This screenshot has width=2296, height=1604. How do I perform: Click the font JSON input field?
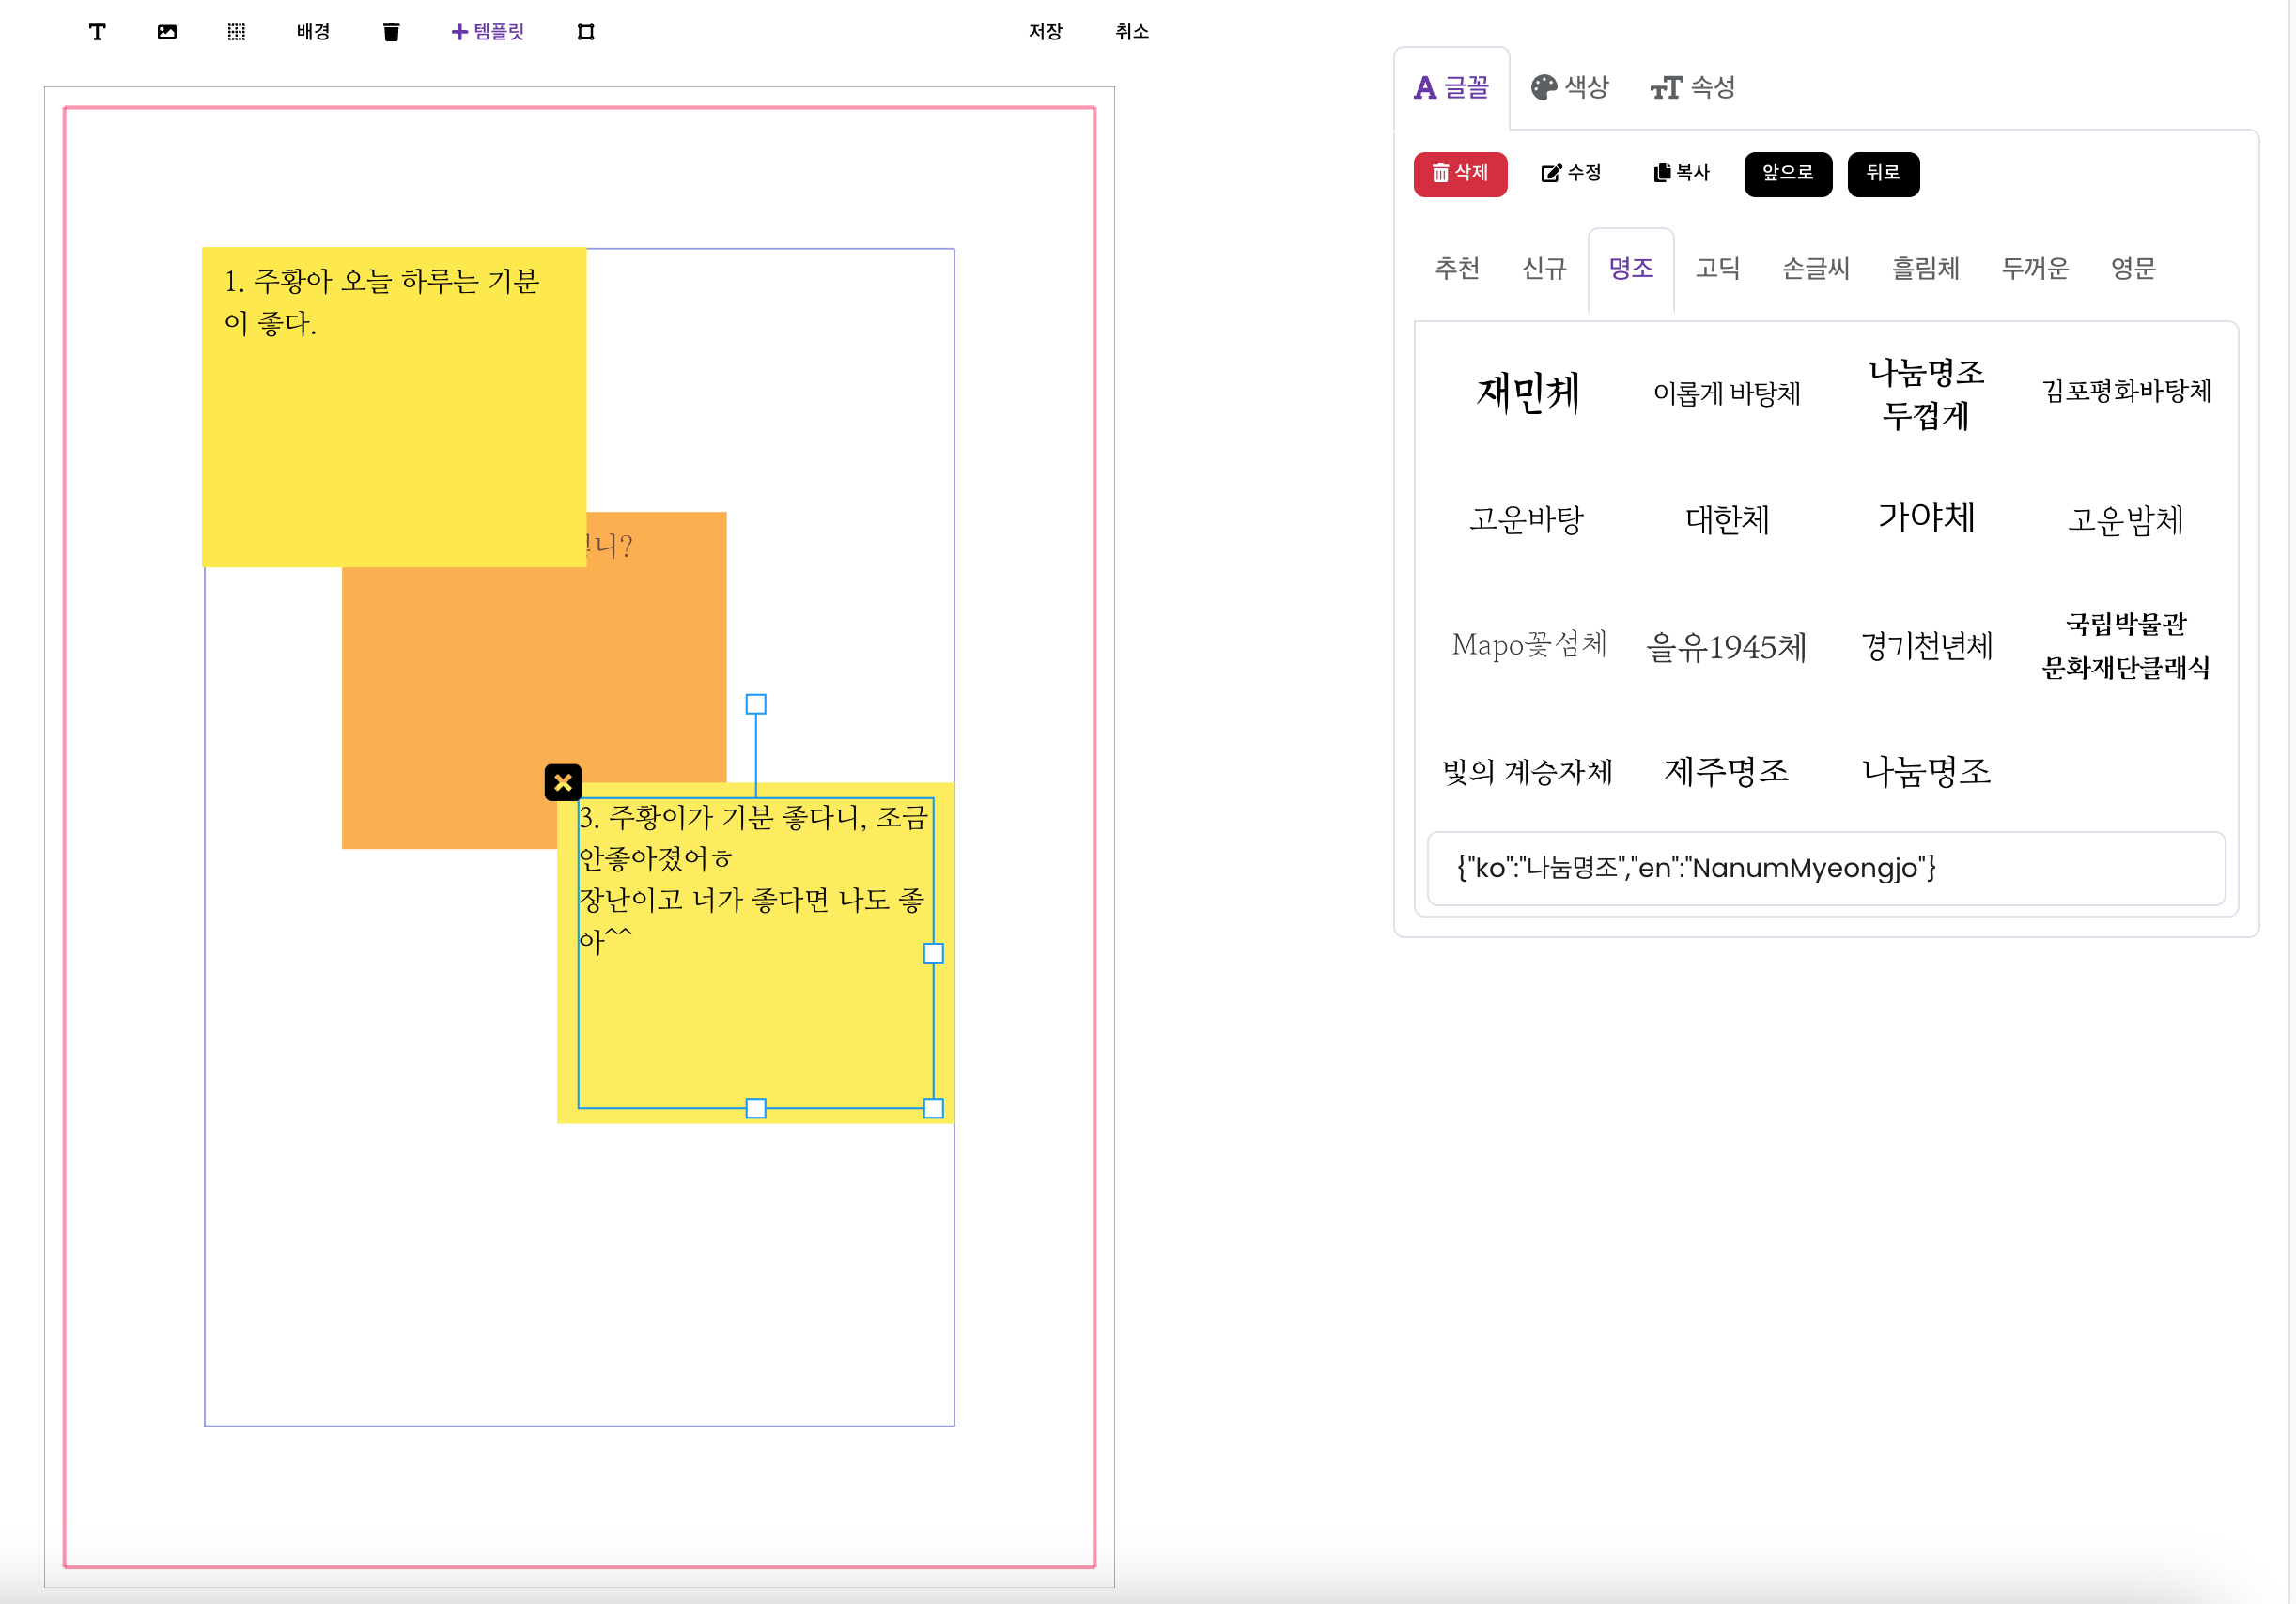[x=1825, y=868]
